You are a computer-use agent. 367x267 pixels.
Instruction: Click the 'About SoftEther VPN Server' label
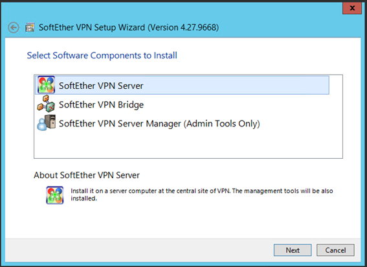[87, 175]
